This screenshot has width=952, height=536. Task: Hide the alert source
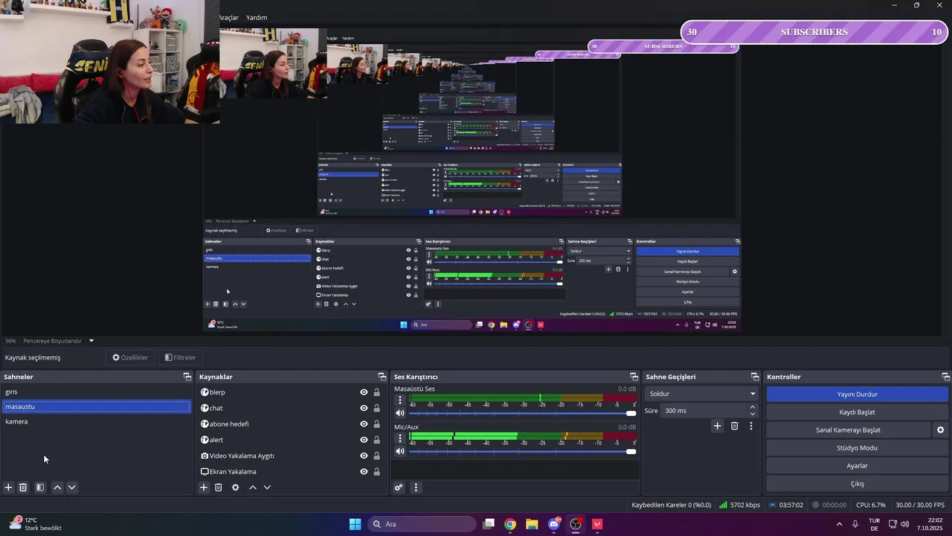pos(364,440)
